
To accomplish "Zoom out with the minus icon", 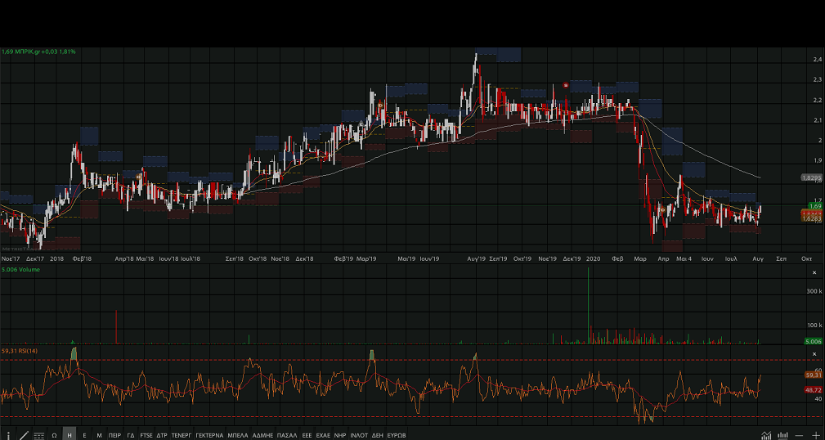I will [800, 435].
